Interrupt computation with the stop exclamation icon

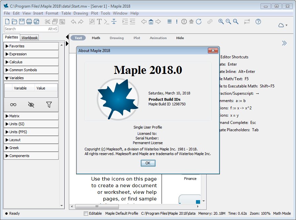pyautogui.click(x=184, y=22)
